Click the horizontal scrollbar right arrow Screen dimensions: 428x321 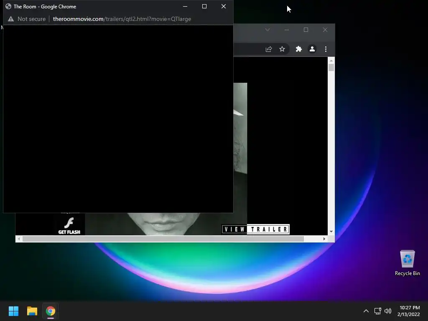[324, 239]
